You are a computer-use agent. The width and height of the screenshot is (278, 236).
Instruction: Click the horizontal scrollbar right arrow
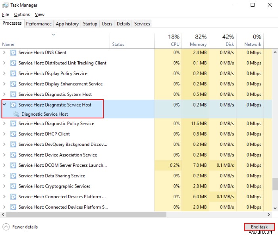269,215
